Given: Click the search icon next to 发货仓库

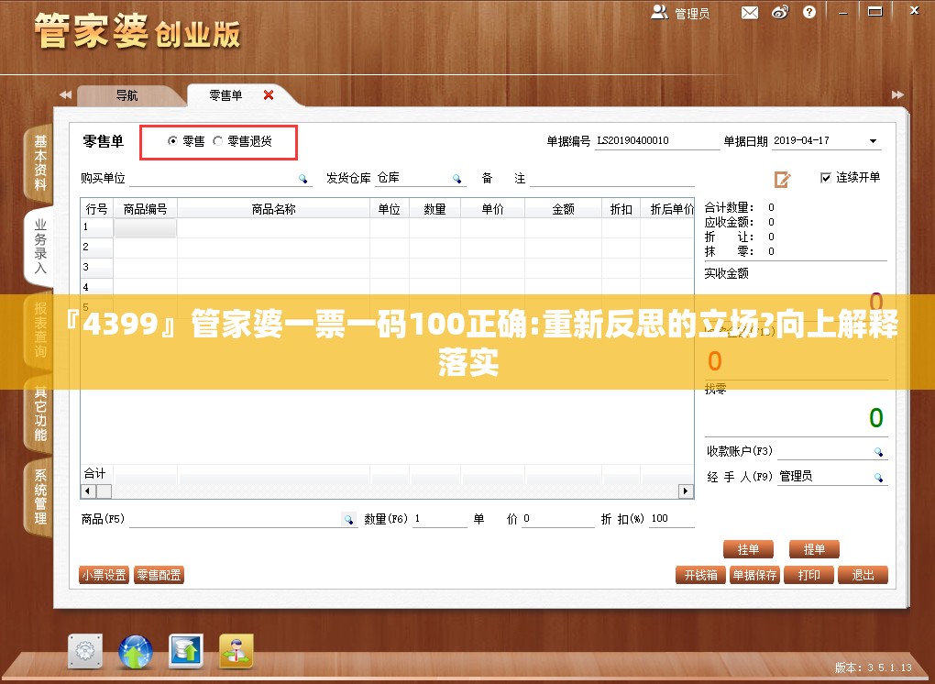Looking at the screenshot, I should point(456,178).
